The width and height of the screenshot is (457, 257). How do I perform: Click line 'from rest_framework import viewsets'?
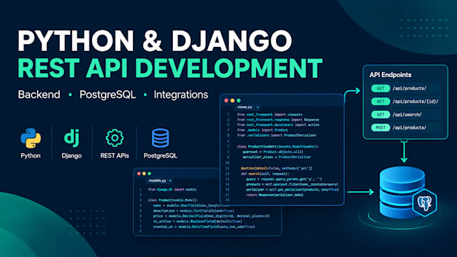point(269,115)
